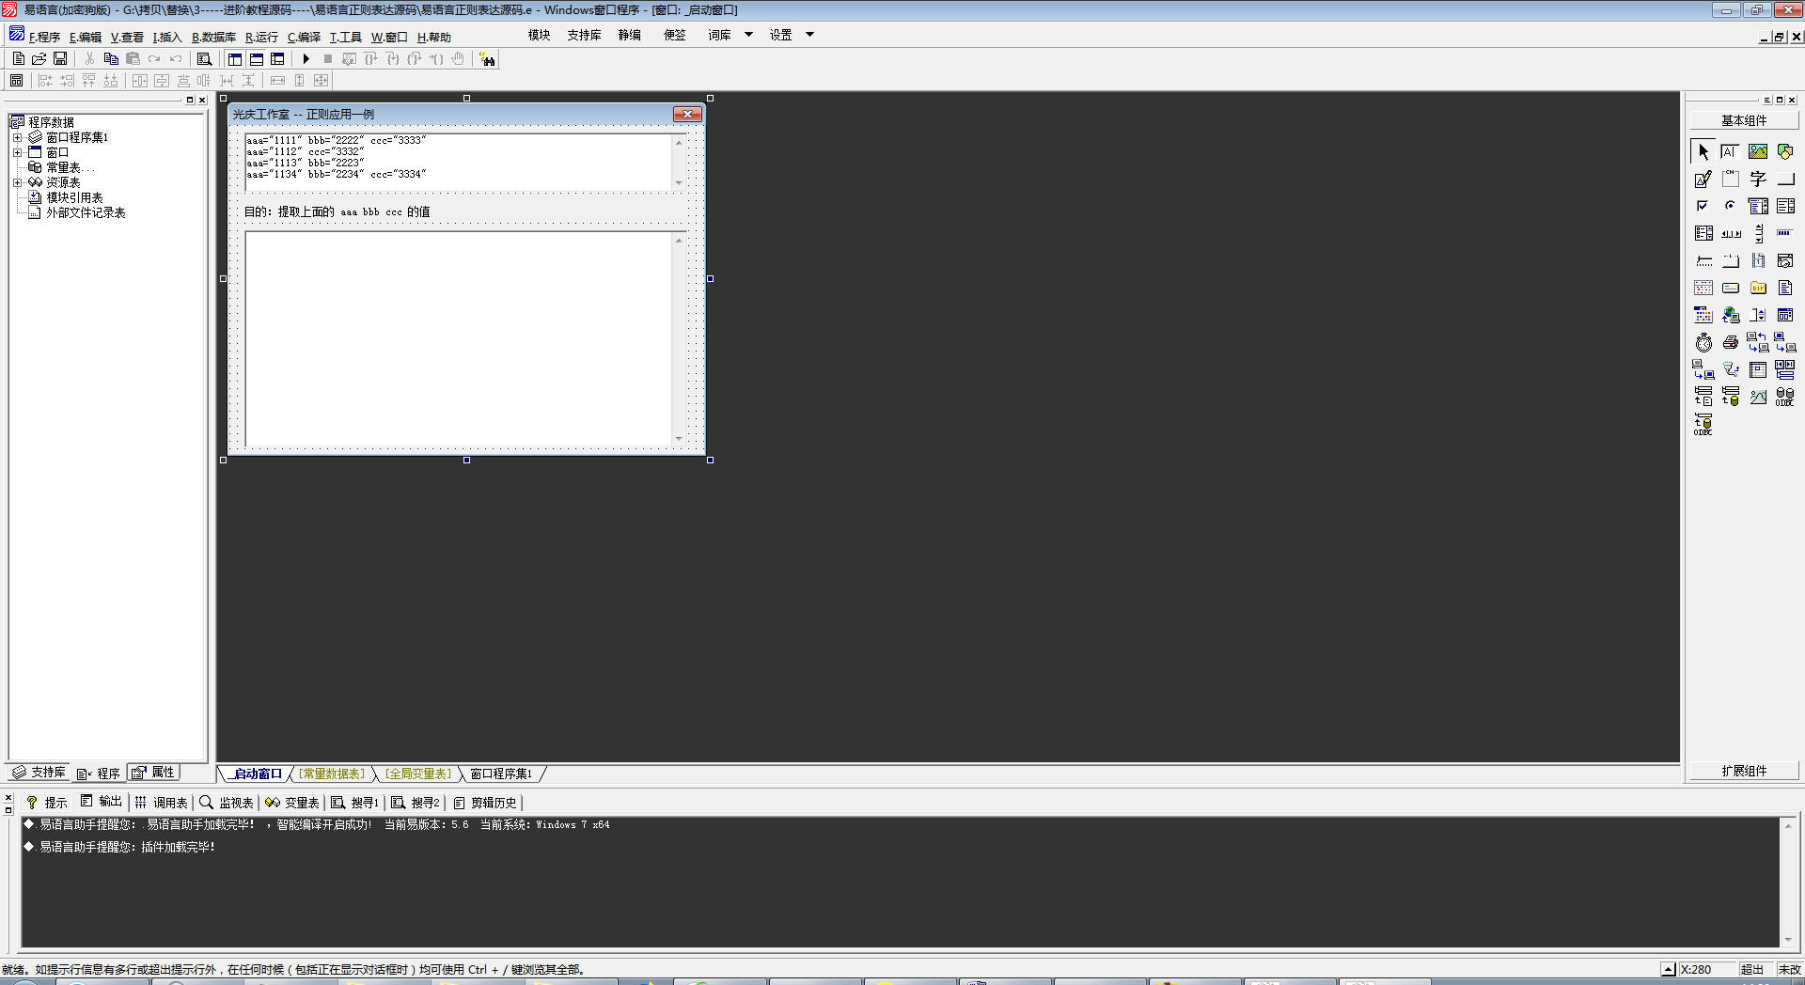The height and width of the screenshot is (985, 1805).
Task: Select the radio button component icon
Action: coord(1731,206)
